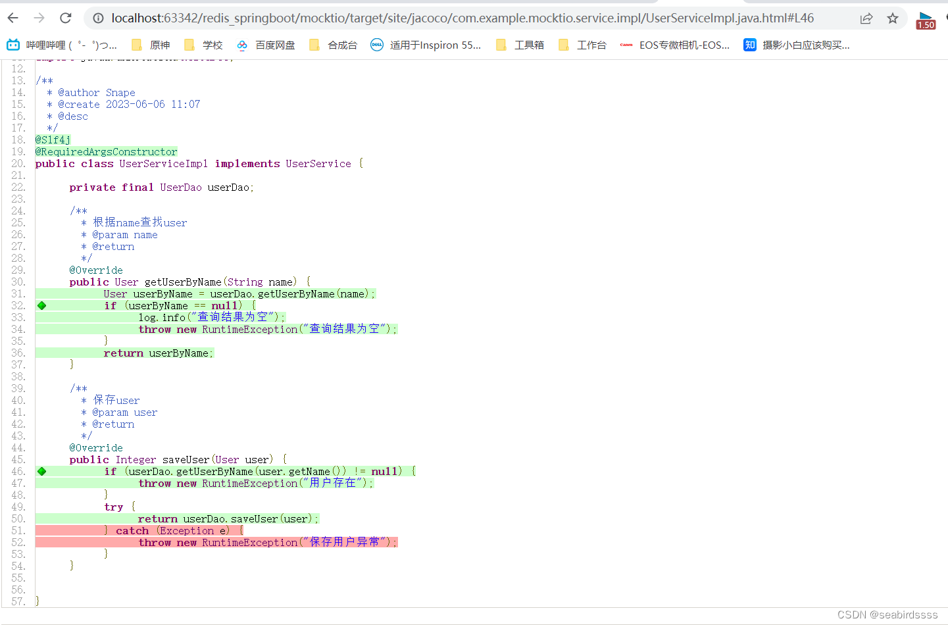Screen dimensions: 948x625
Task: Click the 'private final UserDao userDao' line
Action: (x=162, y=187)
